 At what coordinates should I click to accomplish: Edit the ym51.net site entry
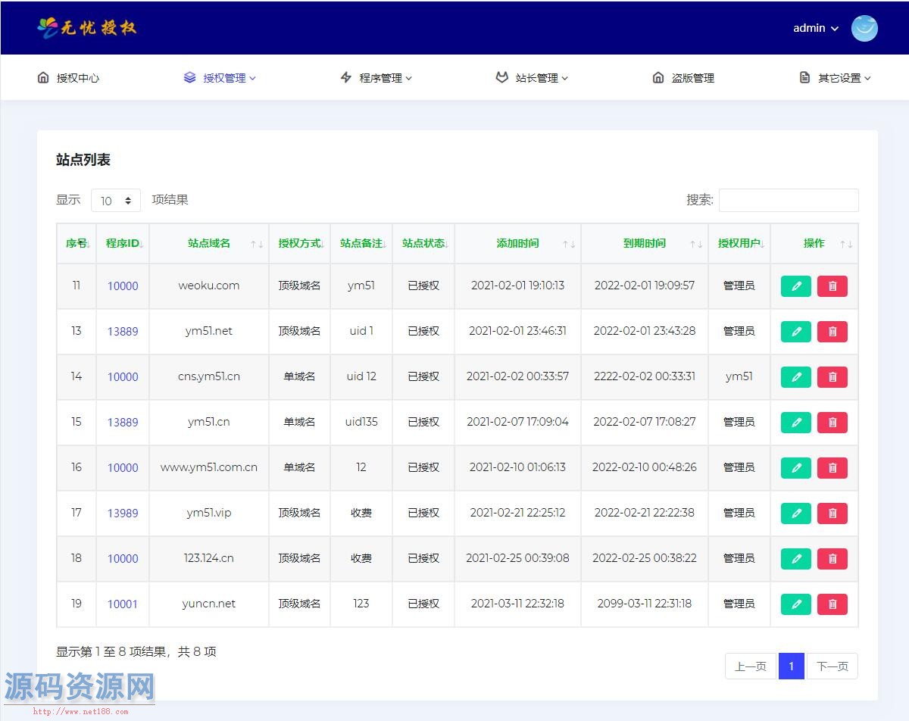tap(795, 332)
